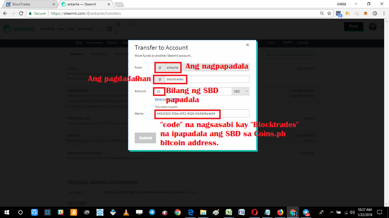Click the Steem logo extension icon
The image size is (389, 218).
pyautogui.click(x=357, y=13)
